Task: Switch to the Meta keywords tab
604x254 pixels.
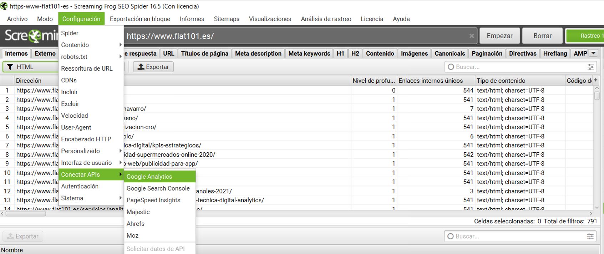Action: click(x=309, y=53)
